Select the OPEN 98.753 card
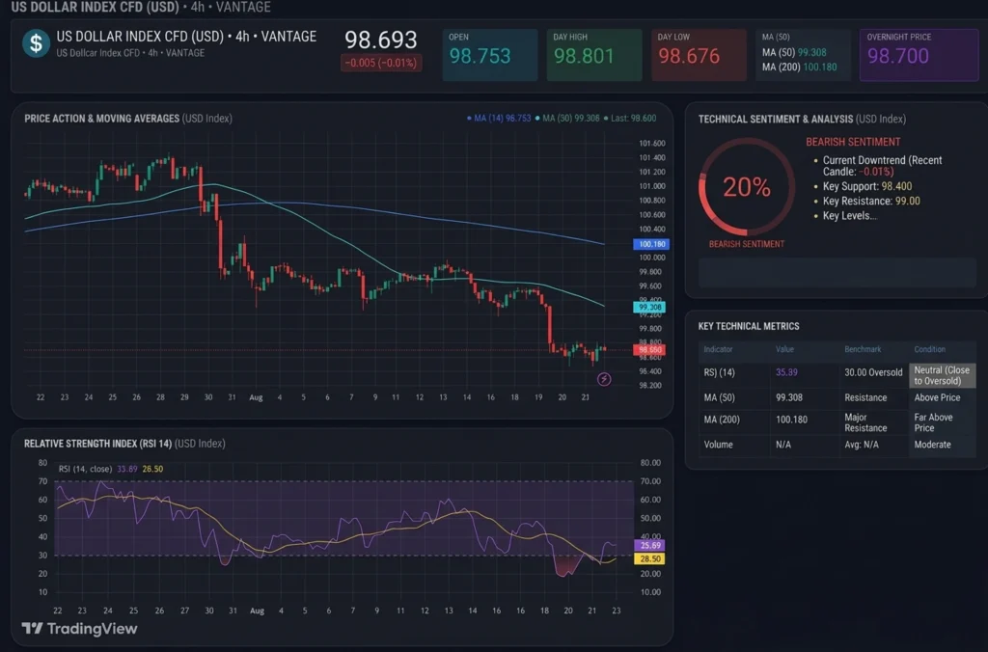Image resolution: width=988 pixels, height=652 pixels. tap(489, 55)
